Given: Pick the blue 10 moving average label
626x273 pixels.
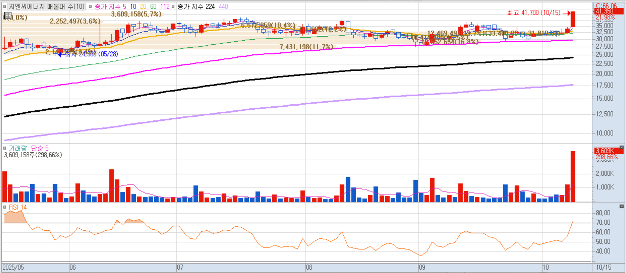Looking at the screenshot, I should pos(133,6).
